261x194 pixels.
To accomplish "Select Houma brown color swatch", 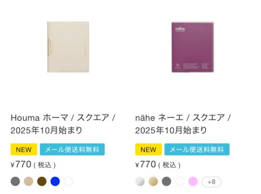I will click(x=42, y=181).
